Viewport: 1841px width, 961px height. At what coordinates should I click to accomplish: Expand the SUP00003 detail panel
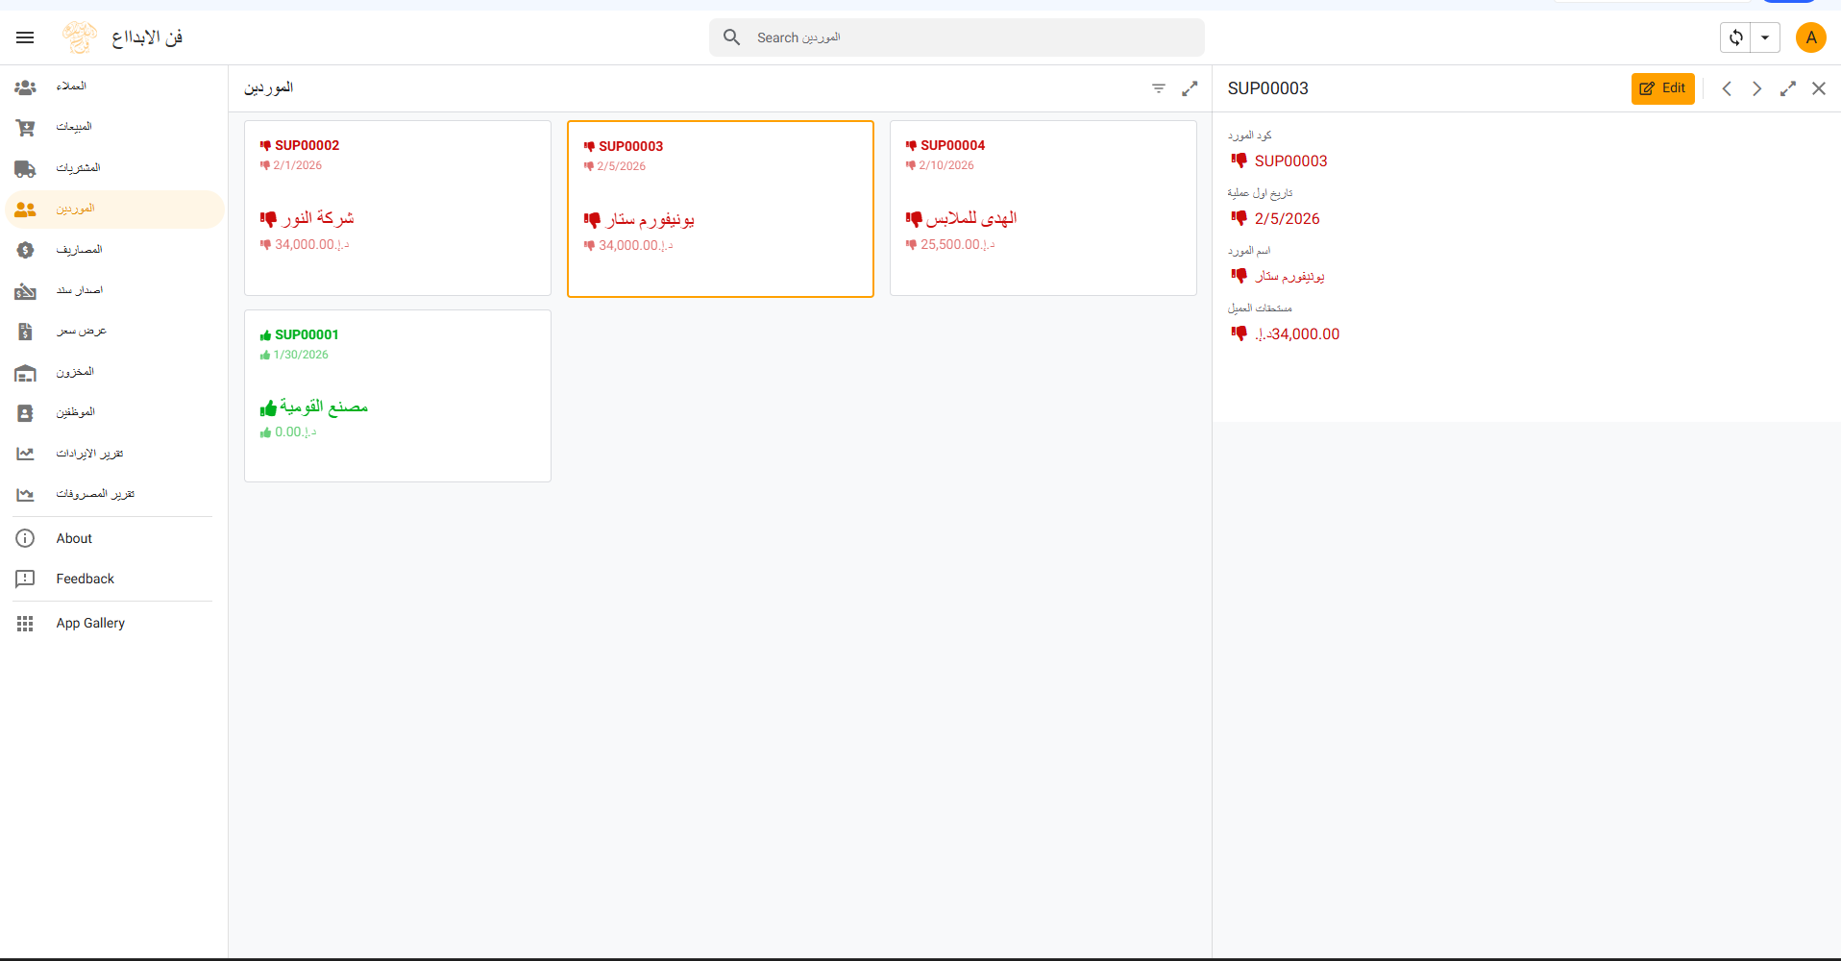[x=1788, y=88]
